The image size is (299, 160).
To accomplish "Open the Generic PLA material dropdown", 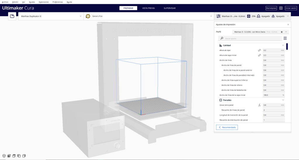I will tap(149, 16).
